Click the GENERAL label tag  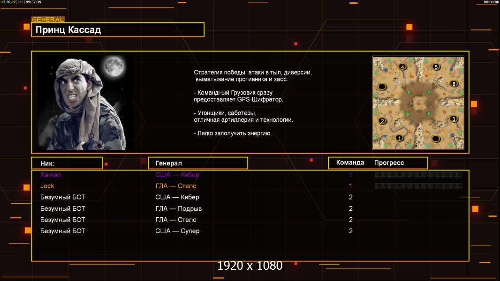pyautogui.click(x=48, y=19)
